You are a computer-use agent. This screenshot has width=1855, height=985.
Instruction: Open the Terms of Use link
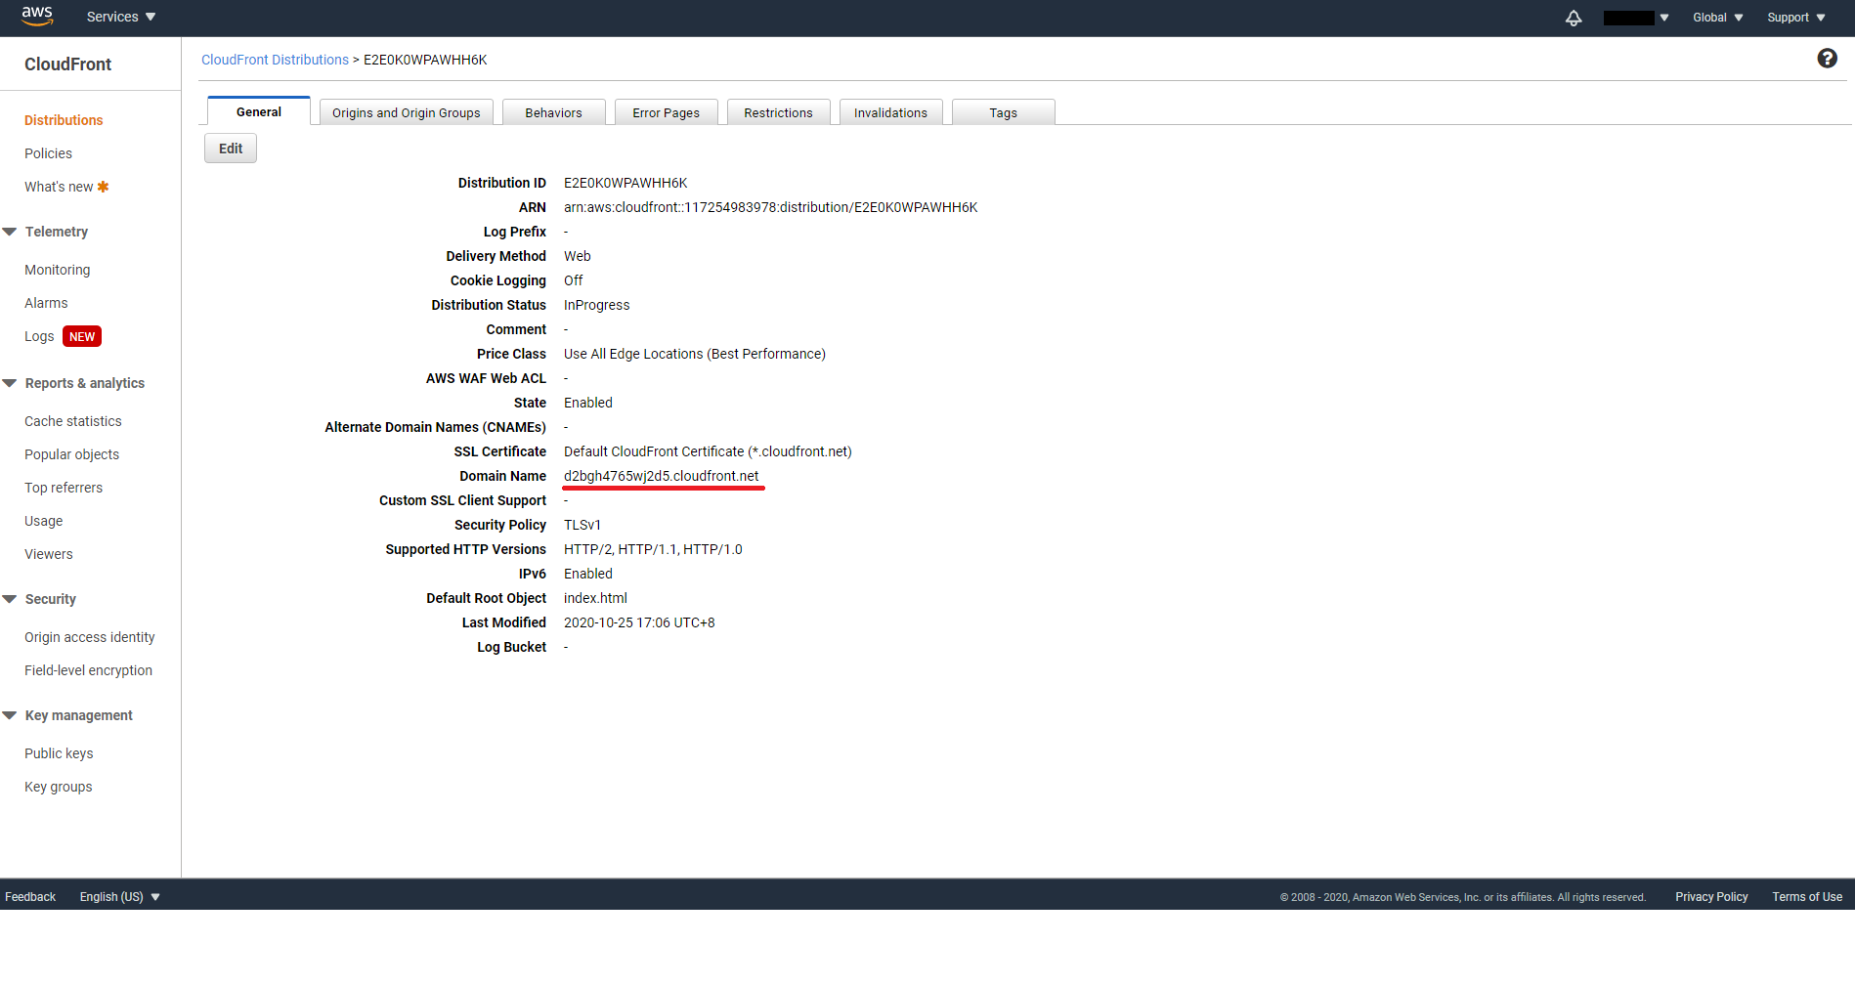tap(1807, 897)
